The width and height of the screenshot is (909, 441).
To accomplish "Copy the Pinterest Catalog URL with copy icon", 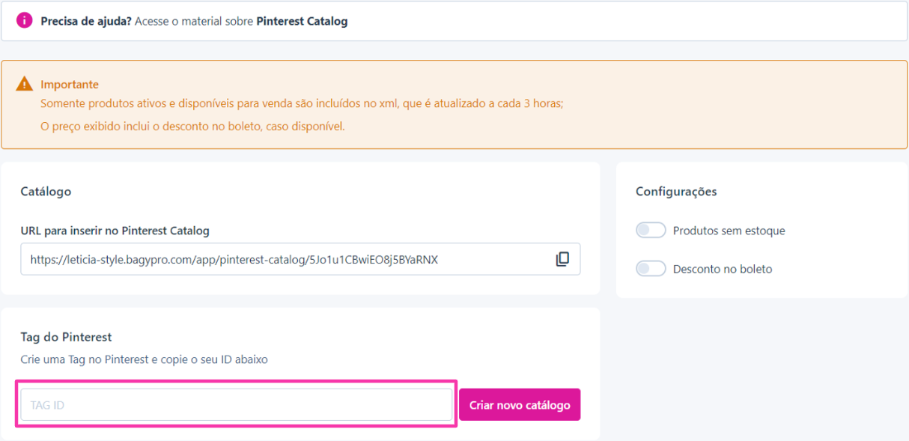I will tap(562, 259).
